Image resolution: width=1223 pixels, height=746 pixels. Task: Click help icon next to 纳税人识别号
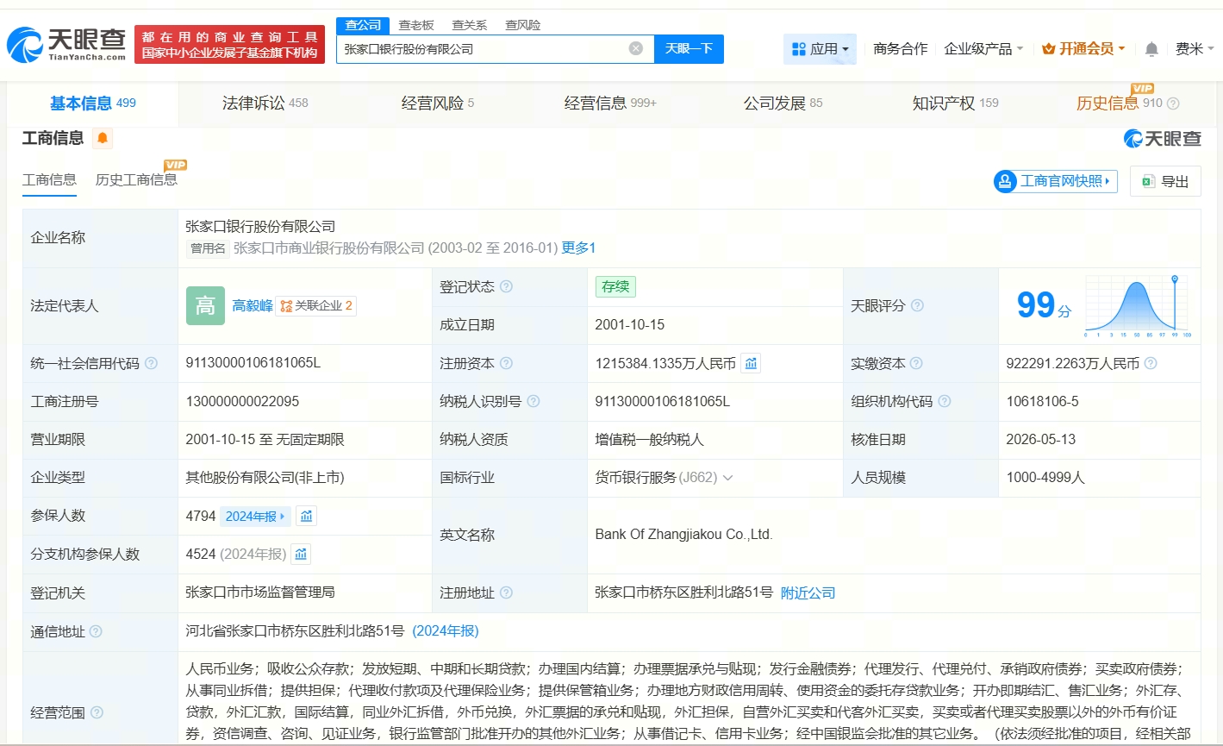click(x=534, y=402)
